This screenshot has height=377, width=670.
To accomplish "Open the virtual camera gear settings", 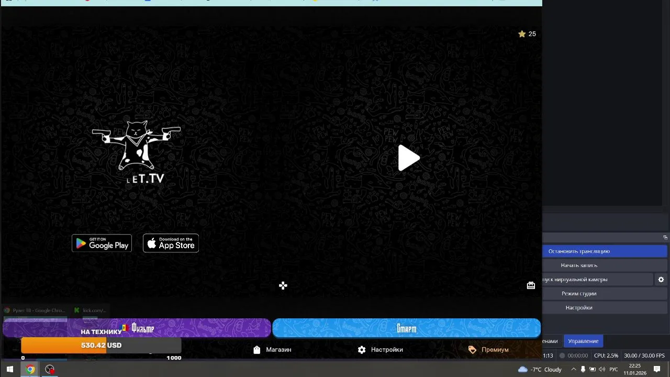I will coord(661,280).
